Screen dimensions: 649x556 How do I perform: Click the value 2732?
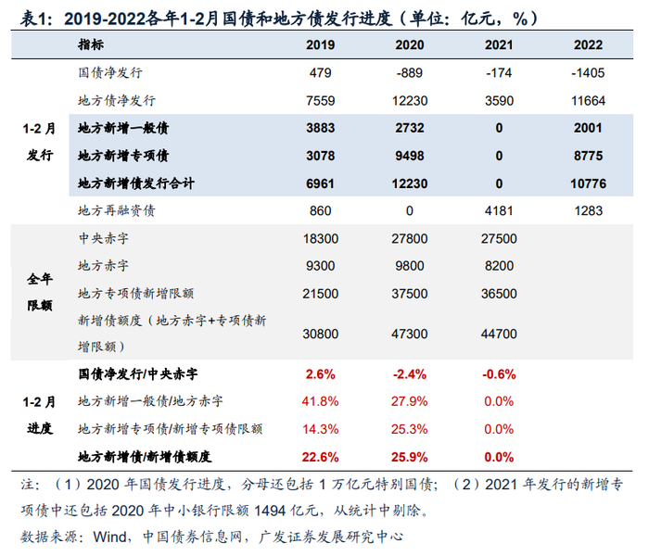(x=410, y=128)
